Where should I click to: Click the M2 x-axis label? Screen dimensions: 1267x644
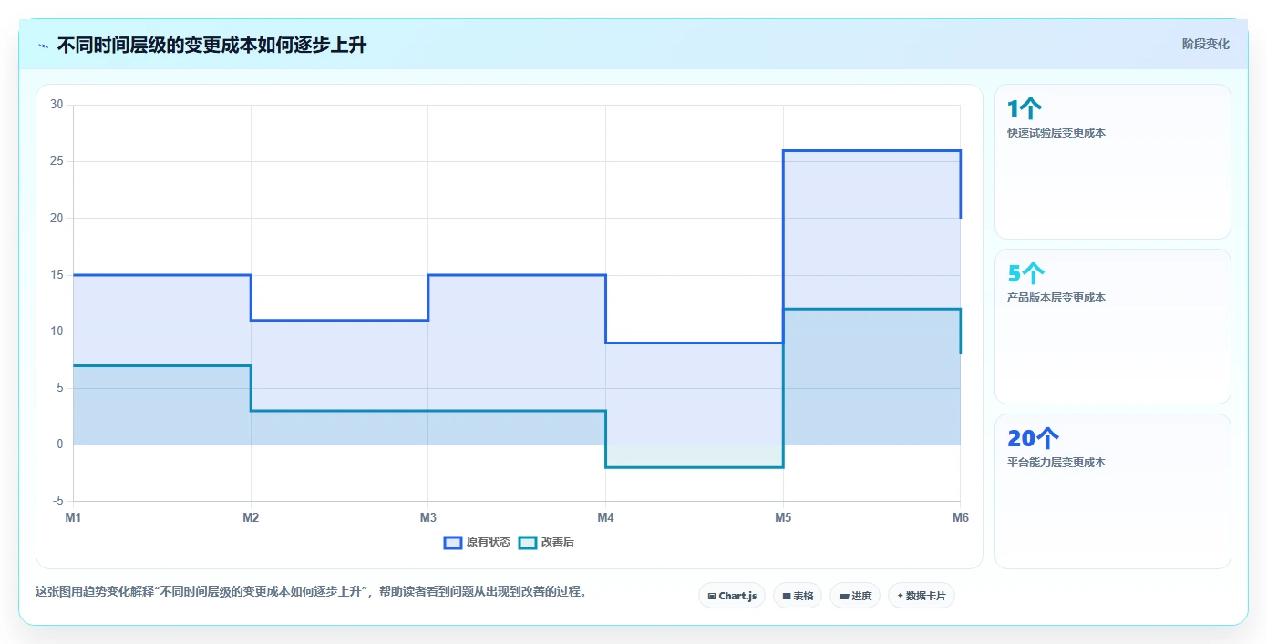[251, 517]
